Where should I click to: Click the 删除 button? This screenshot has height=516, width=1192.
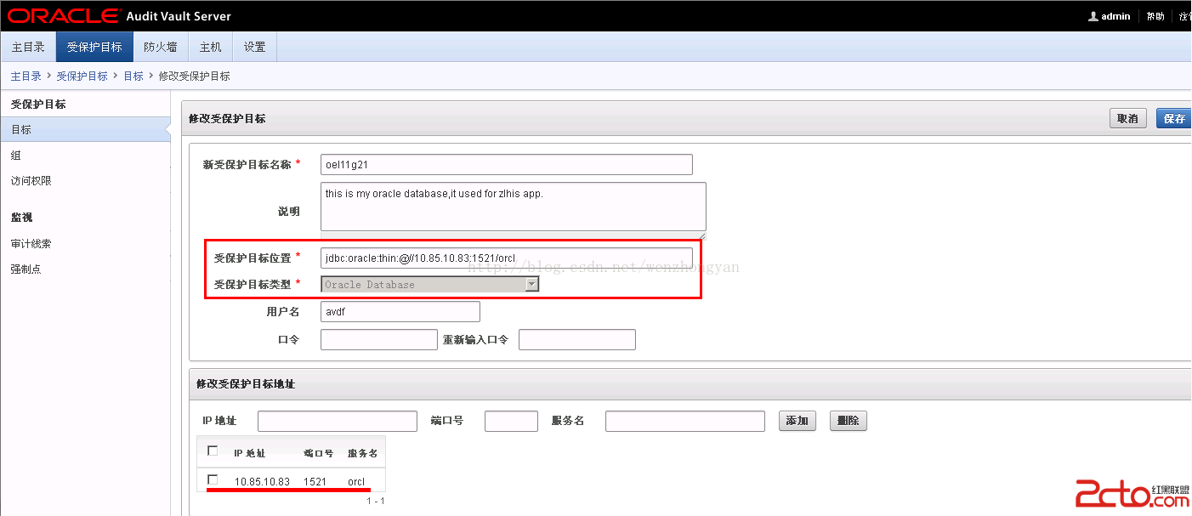(849, 421)
